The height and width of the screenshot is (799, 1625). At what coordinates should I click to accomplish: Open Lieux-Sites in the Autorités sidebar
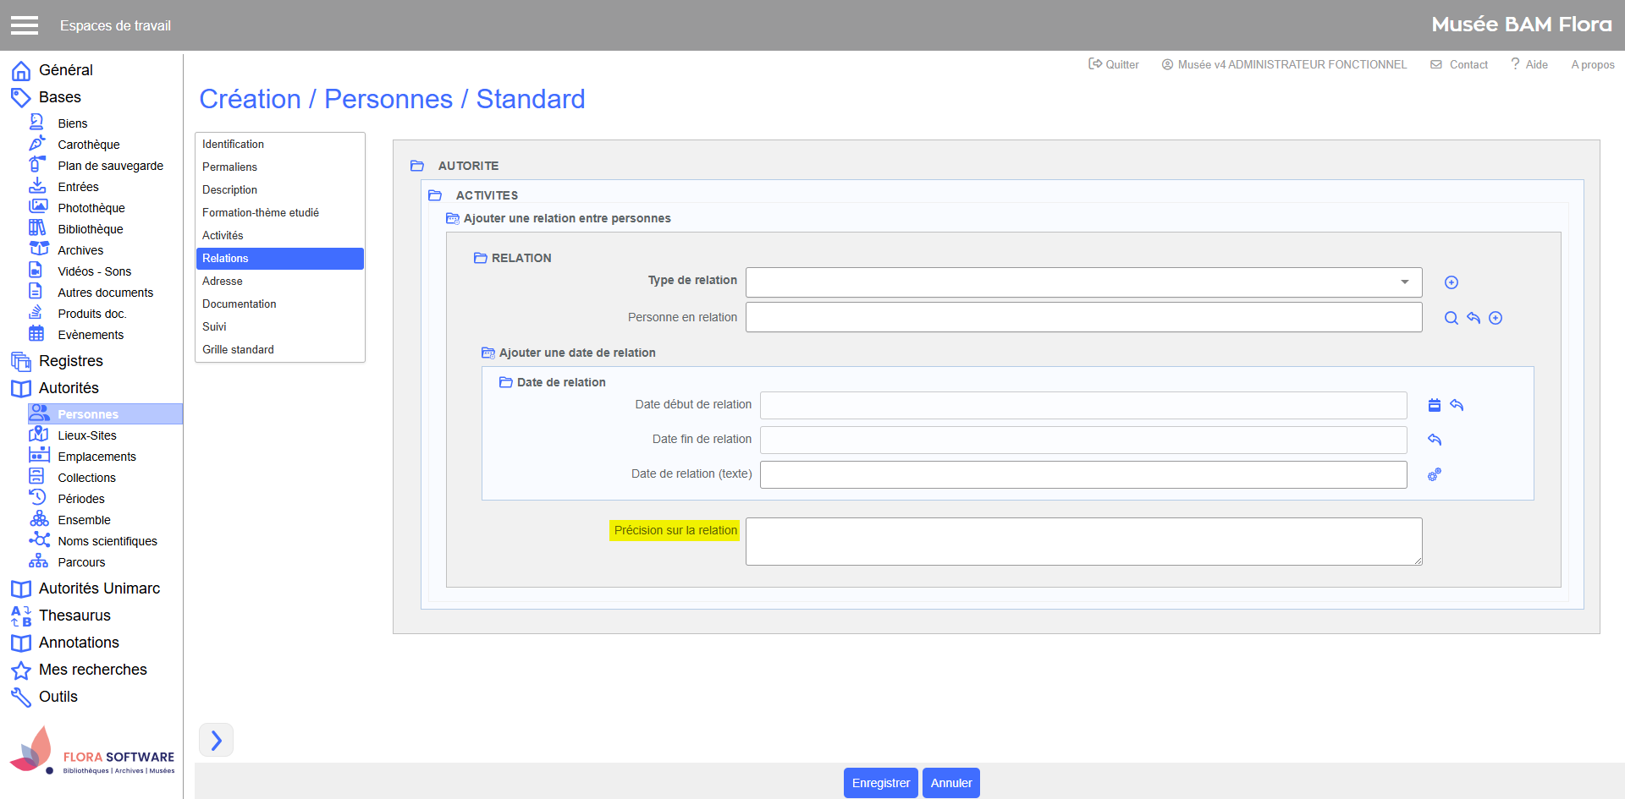point(87,435)
